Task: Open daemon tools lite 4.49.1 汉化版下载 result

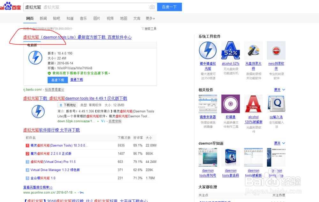Action: tap(75, 98)
